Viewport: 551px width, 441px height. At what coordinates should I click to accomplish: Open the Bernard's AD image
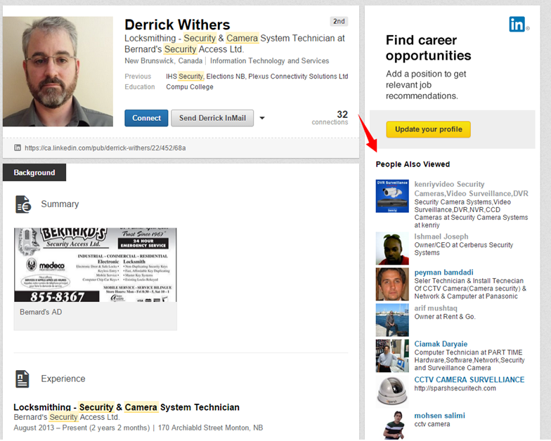coord(96,264)
